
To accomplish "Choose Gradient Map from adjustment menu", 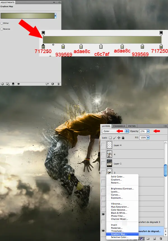I will 122,234.
